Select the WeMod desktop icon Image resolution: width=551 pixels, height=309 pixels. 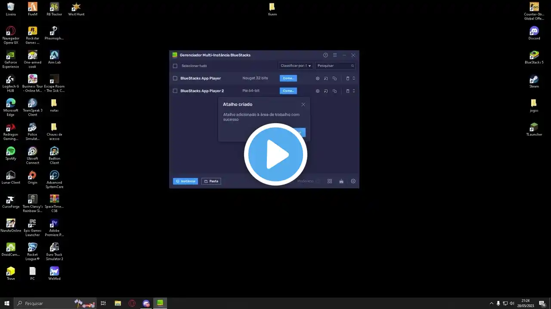[54, 273]
